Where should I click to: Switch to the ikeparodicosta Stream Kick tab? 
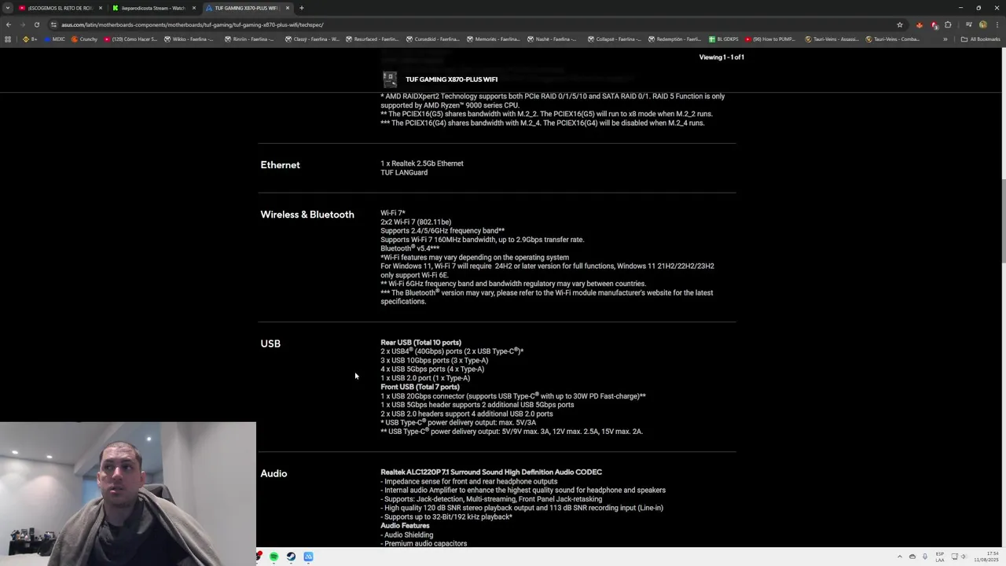(x=153, y=8)
